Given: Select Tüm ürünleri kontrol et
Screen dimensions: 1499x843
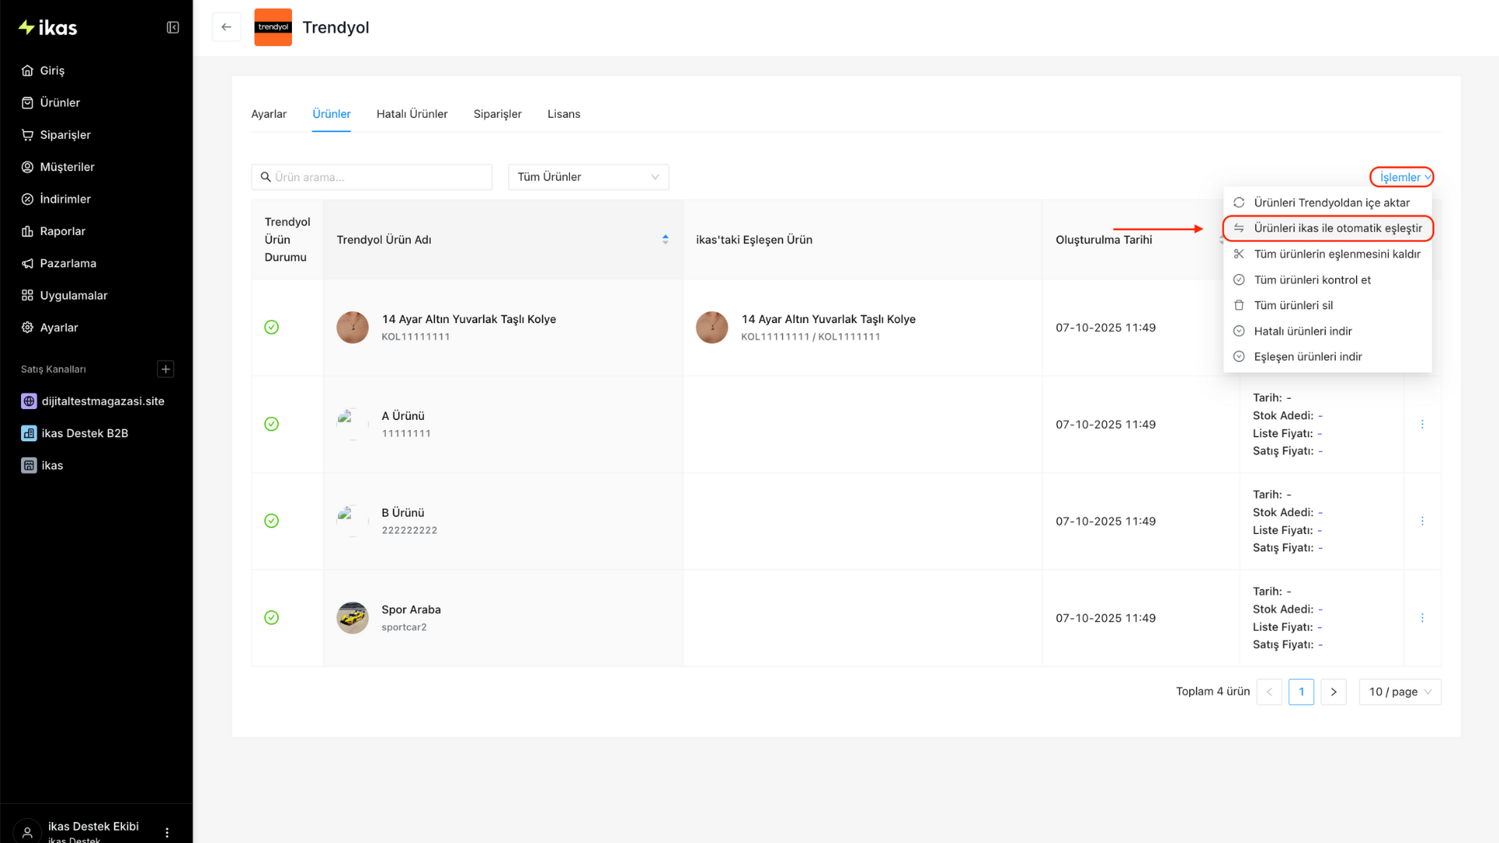Looking at the screenshot, I should [1327, 280].
